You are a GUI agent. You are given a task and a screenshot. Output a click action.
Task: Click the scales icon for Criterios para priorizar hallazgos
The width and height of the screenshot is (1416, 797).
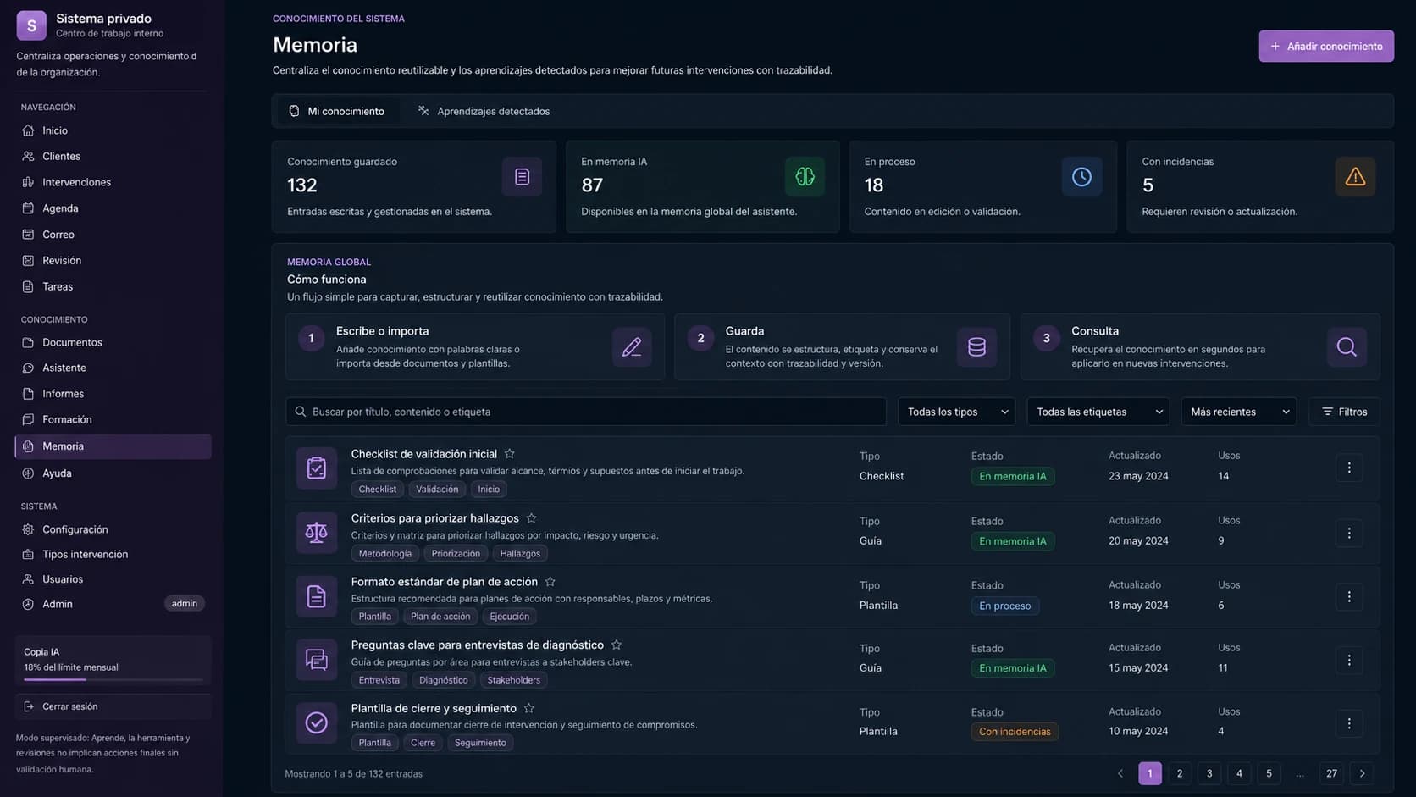point(316,533)
